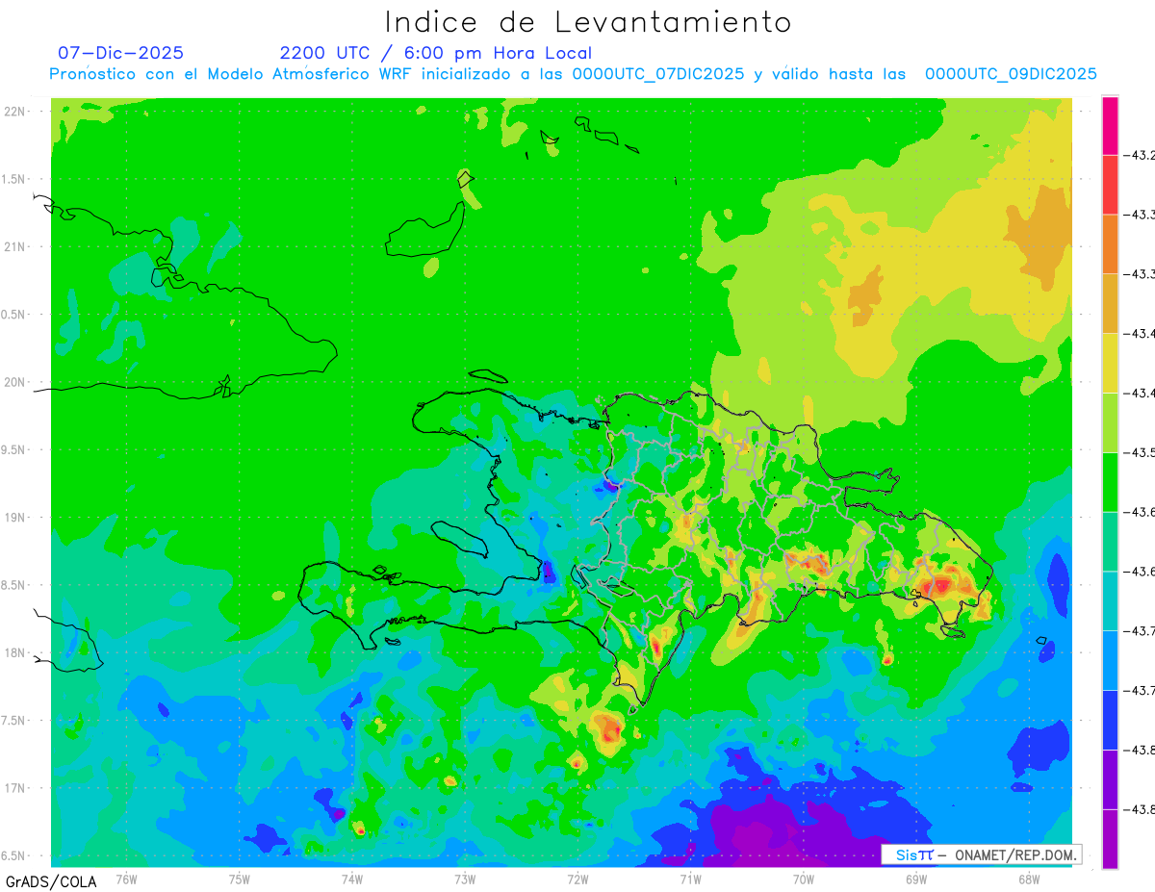Click the '22N' latitude label
The image size is (1155, 892).
pos(16,112)
